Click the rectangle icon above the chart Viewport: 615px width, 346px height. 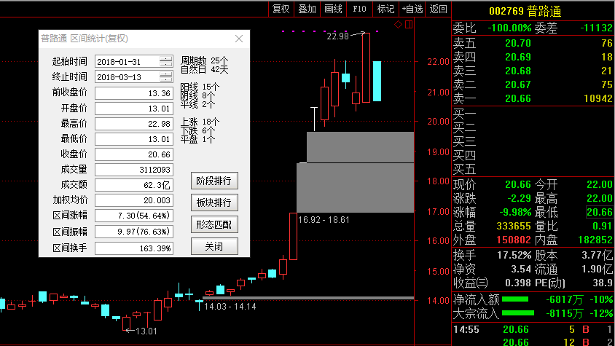pyautogui.click(x=409, y=25)
